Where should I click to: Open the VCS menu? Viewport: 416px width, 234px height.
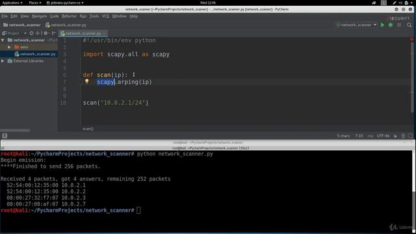(105, 16)
